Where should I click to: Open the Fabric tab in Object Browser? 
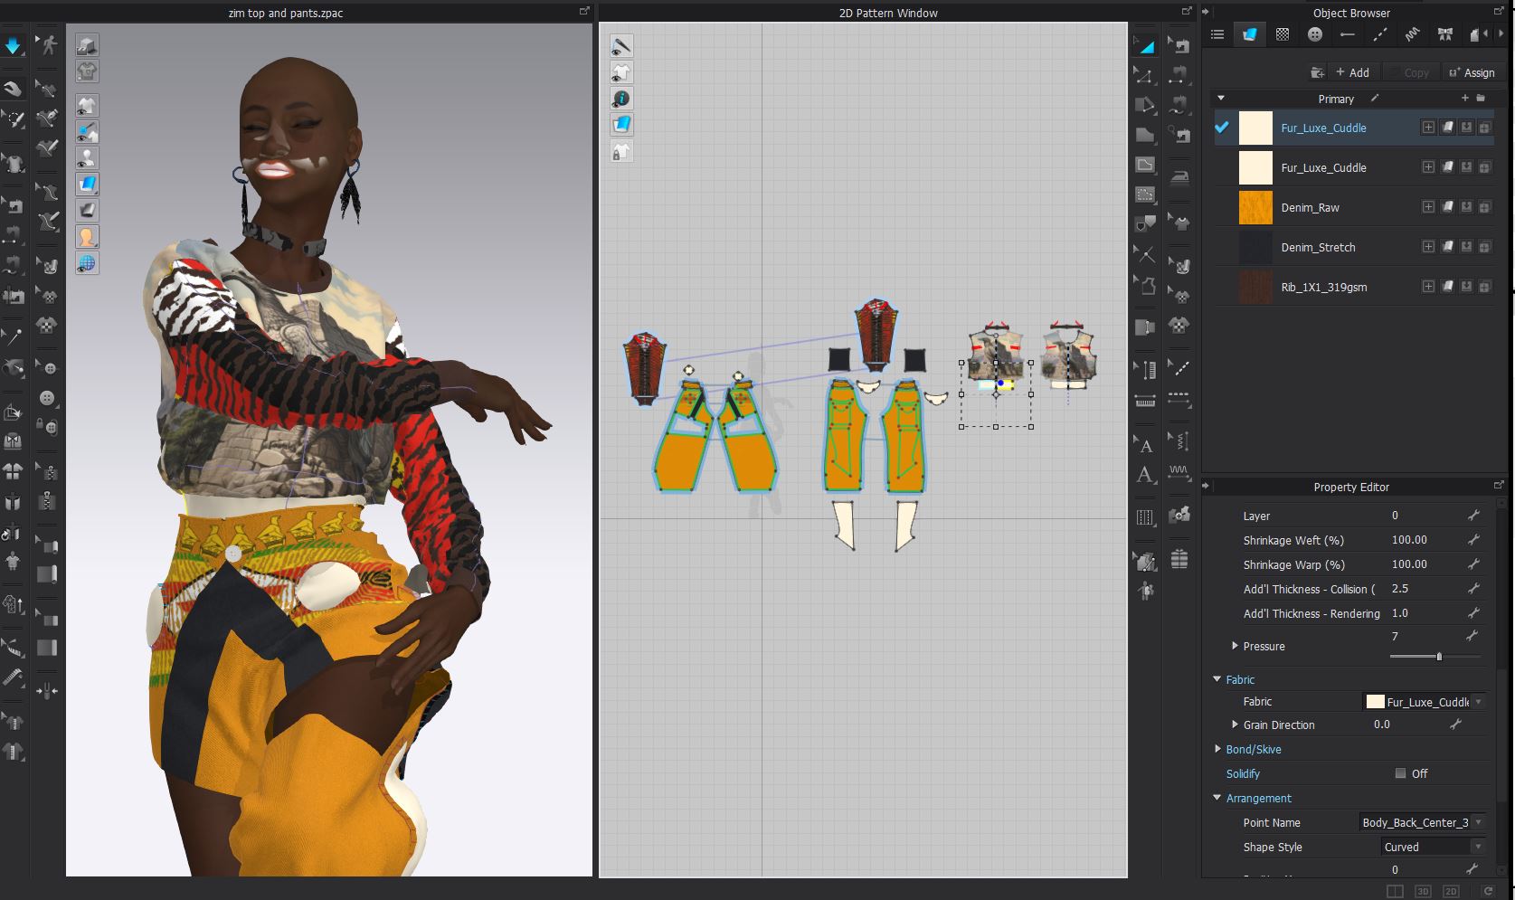pos(1249,34)
